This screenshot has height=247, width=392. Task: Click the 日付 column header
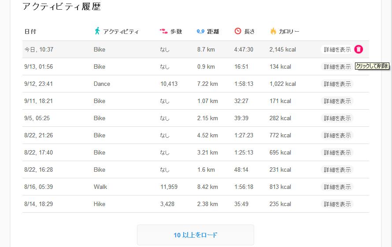click(30, 32)
